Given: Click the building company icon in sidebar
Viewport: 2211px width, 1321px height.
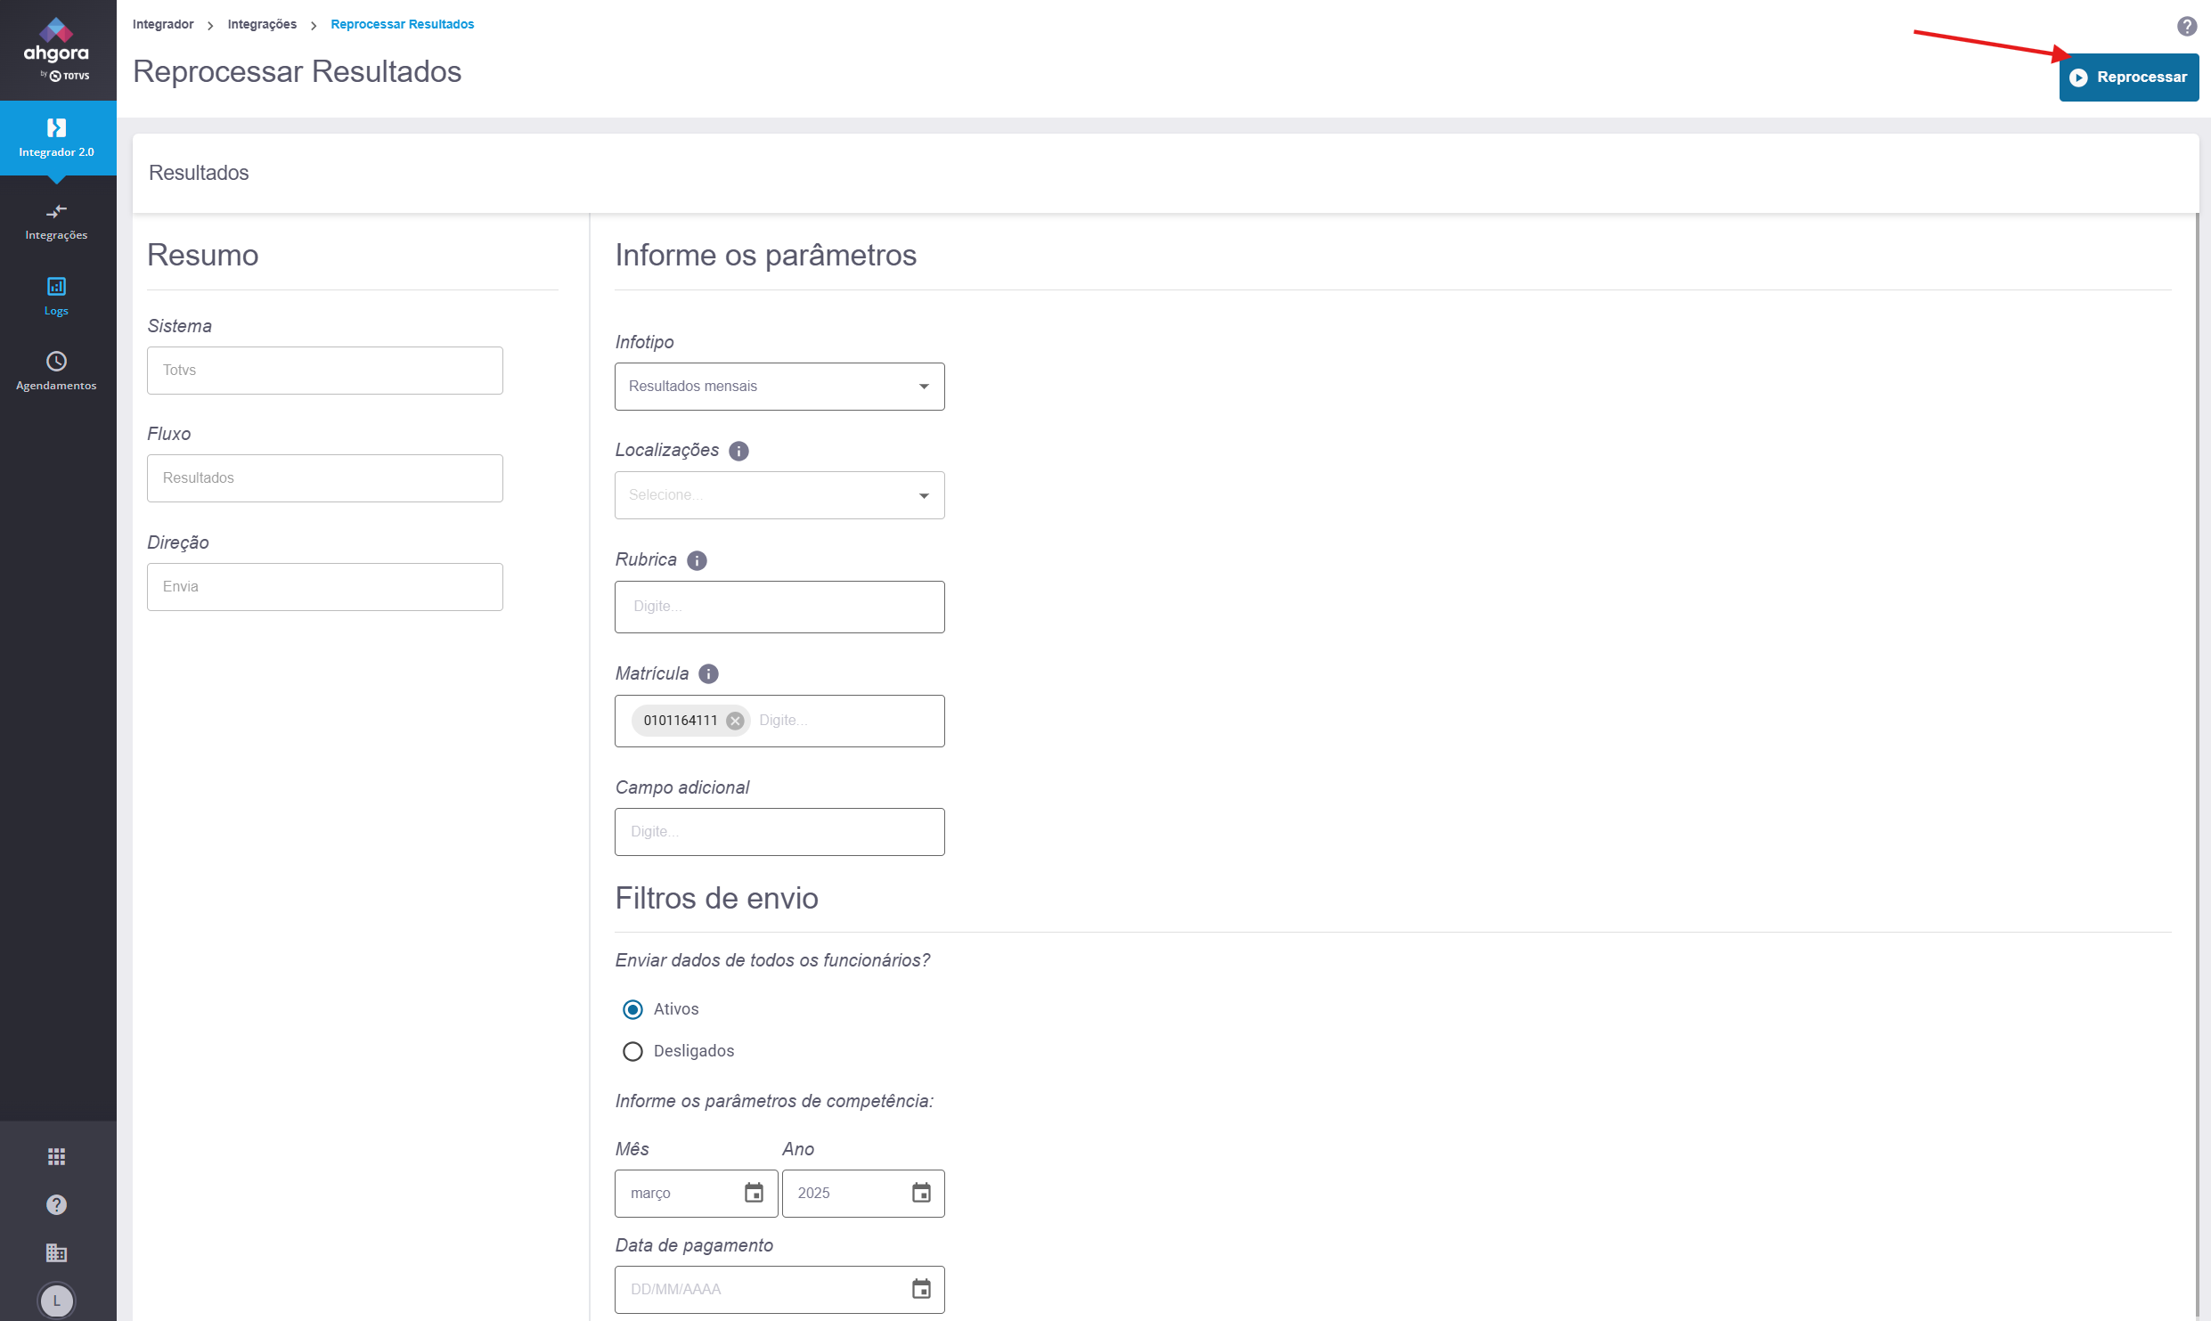Looking at the screenshot, I should click(x=56, y=1252).
